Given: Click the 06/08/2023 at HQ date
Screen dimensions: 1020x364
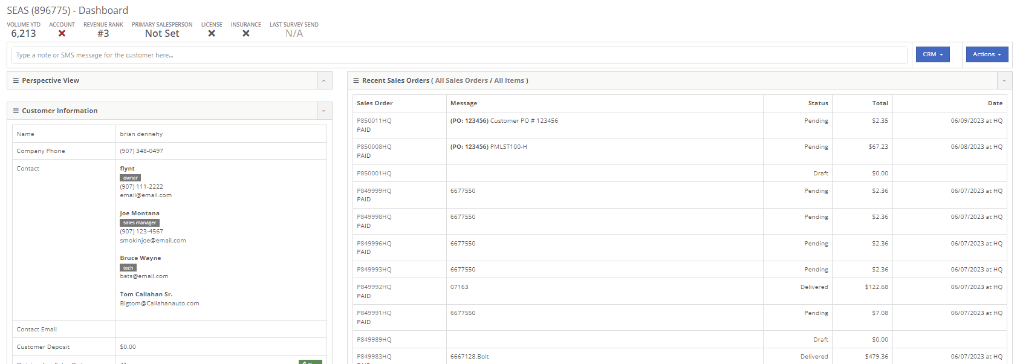Looking at the screenshot, I should [976, 147].
